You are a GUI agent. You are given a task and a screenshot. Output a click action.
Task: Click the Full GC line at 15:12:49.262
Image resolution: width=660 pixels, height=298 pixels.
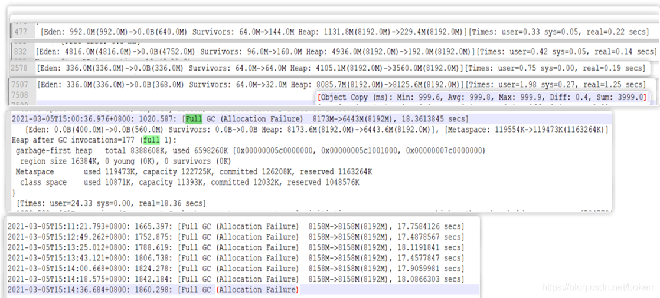[236, 237]
